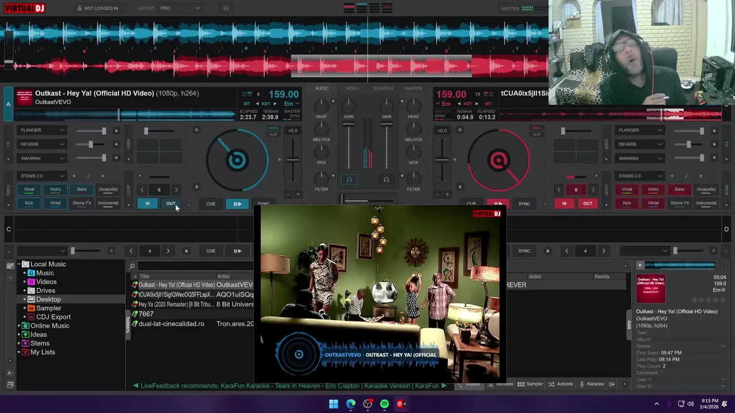Toggle the Vocal stem pad on deck B
735x413 pixels.
click(x=627, y=189)
